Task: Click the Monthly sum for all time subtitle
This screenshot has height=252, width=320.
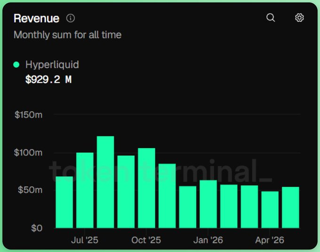Action: (x=68, y=35)
